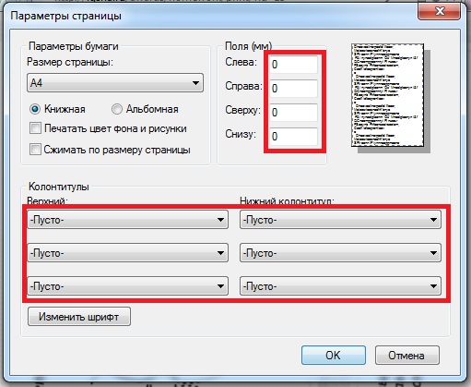This screenshot has width=471, height=387.
Task: Open the third header dropdown in left column
Action: point(128,286)
